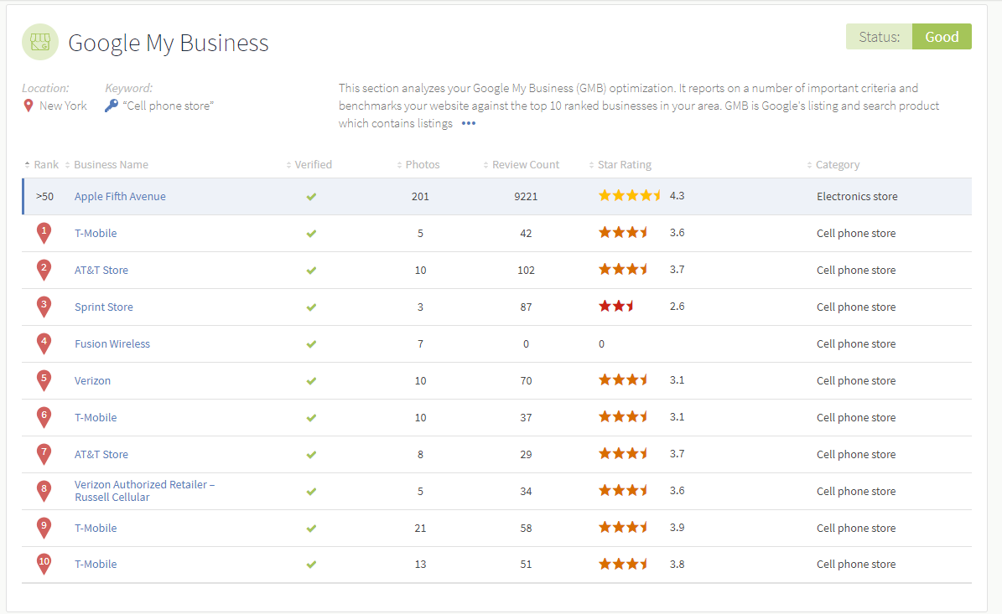Click the "3.8" star rating value
This screenshot has width=1002, height=614.
(x=677, y=565)
